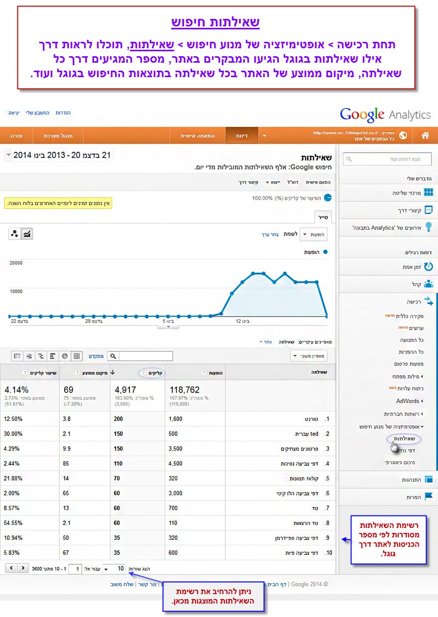The image size is (438, 617).
Task: Open the הופעות metric selector dropdown
Action: click(314, 234)
